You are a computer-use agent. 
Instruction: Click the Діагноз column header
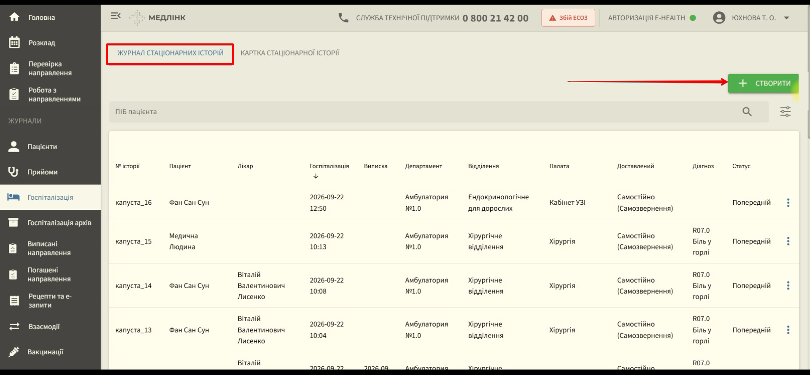tap(703, 166)
